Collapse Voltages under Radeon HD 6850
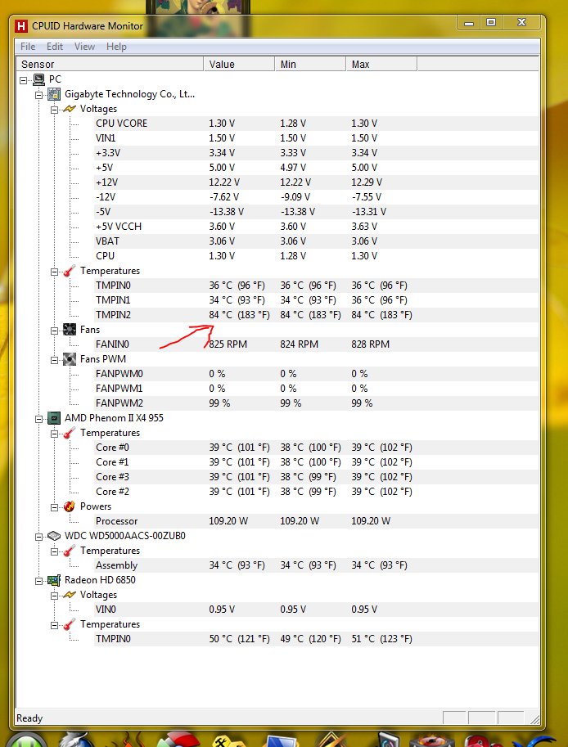 [x=54, y=596]
